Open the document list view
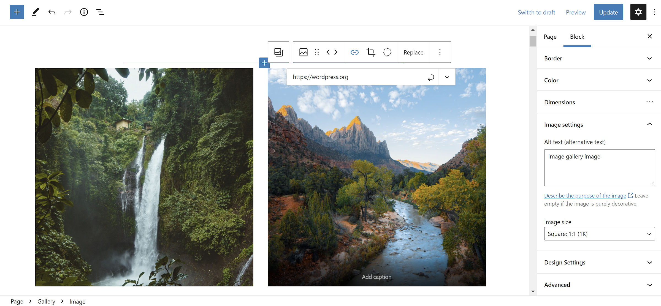This screenshot has height=306, width=661. pos(100,12)
